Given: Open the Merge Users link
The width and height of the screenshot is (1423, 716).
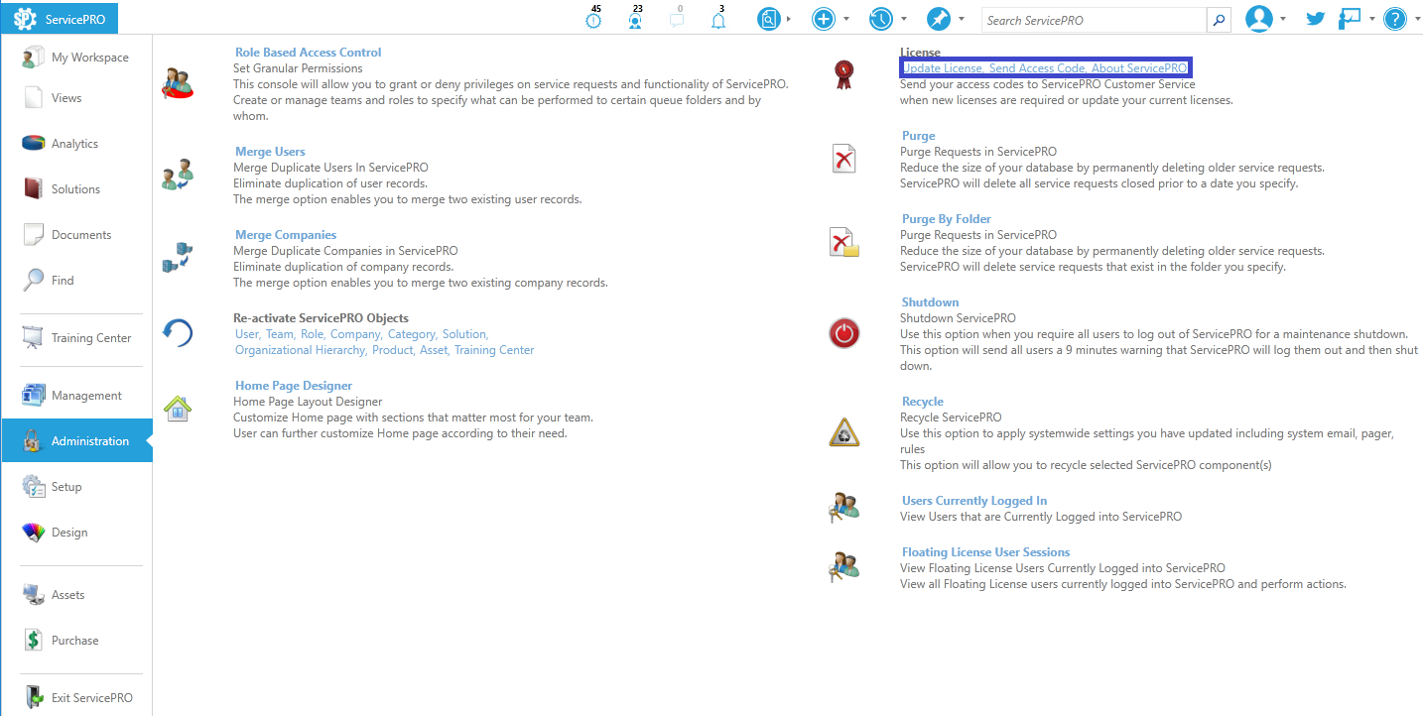Looking at the screenshot, I should coord(270,152).
